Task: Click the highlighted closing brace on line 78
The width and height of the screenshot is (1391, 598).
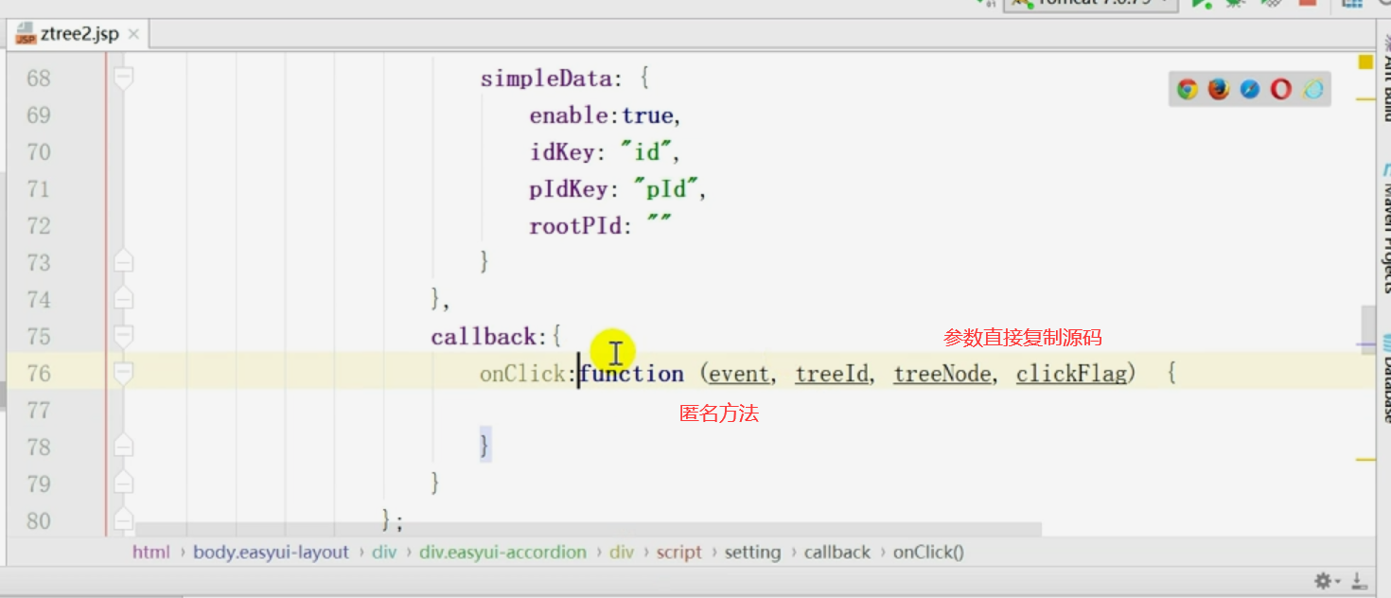Action: coord(485,447)
